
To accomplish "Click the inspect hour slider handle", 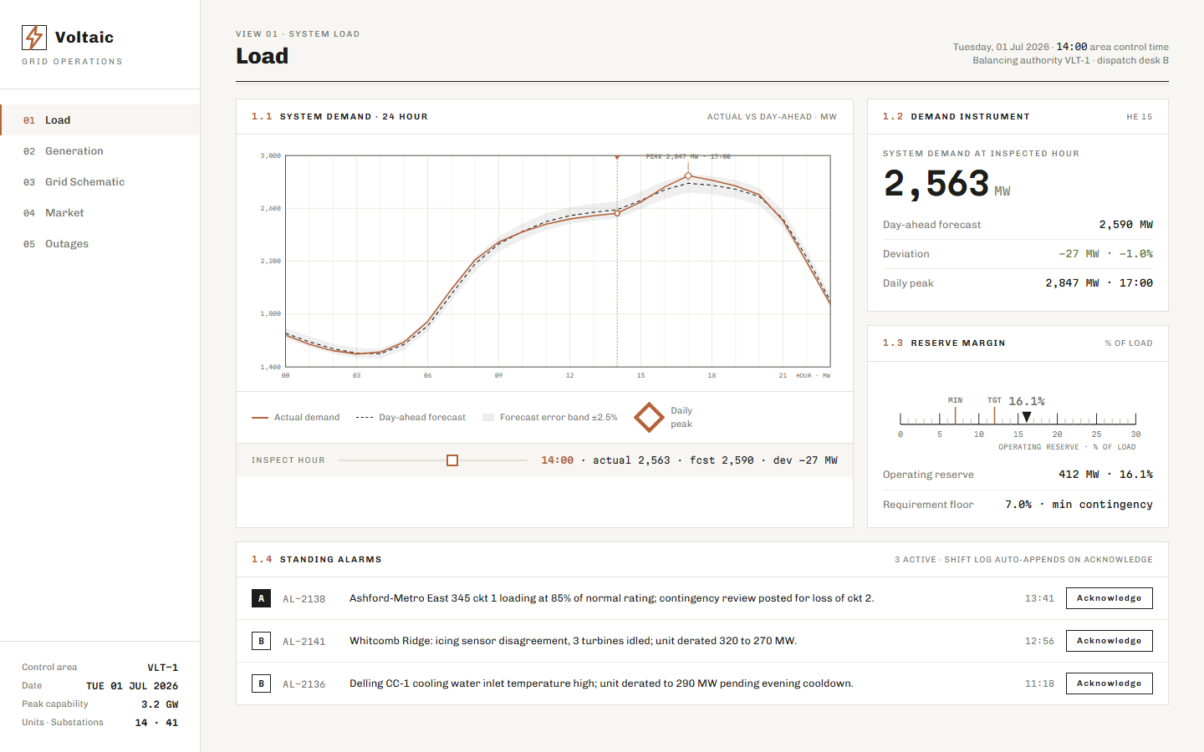I will coord(452,460).
